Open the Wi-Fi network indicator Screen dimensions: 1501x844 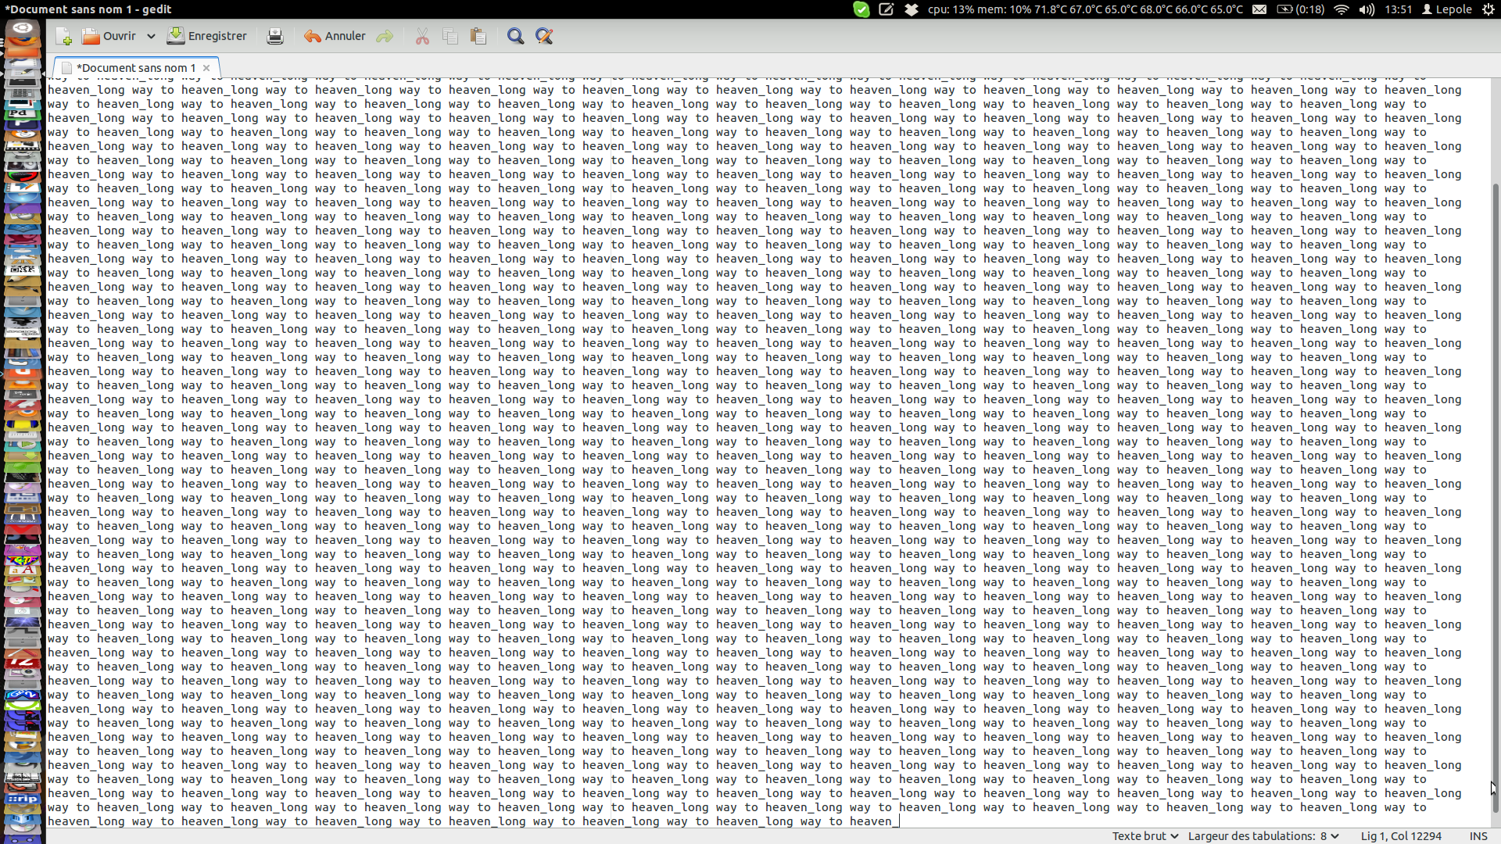click(x=1342, y=9)
